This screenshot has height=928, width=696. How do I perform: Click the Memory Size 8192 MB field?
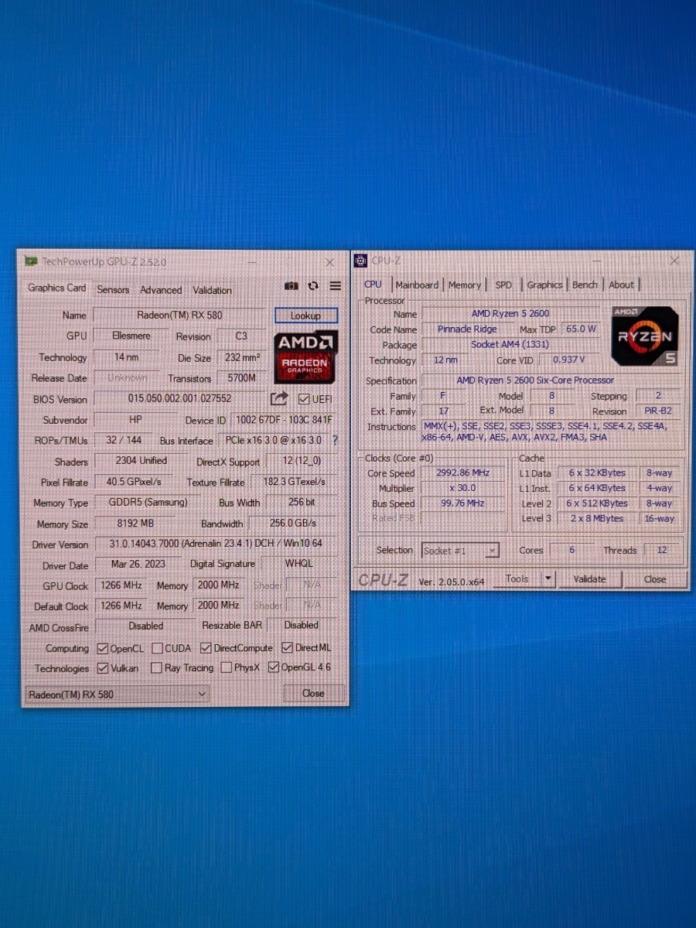tap(135, 524)
